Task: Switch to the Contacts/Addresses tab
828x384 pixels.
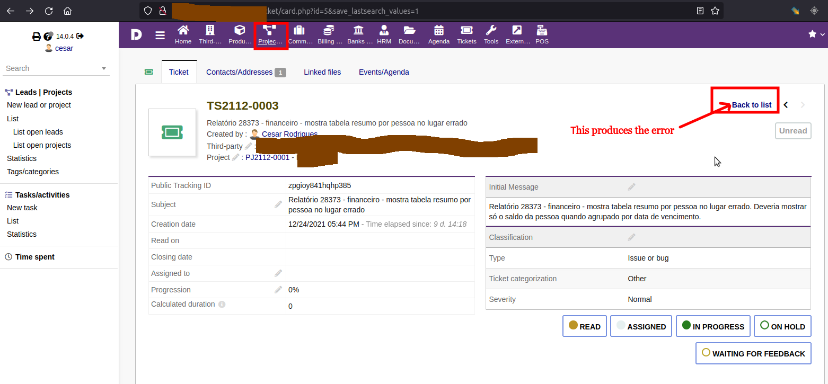Action: pyautogui.click(x=238, y=72)
